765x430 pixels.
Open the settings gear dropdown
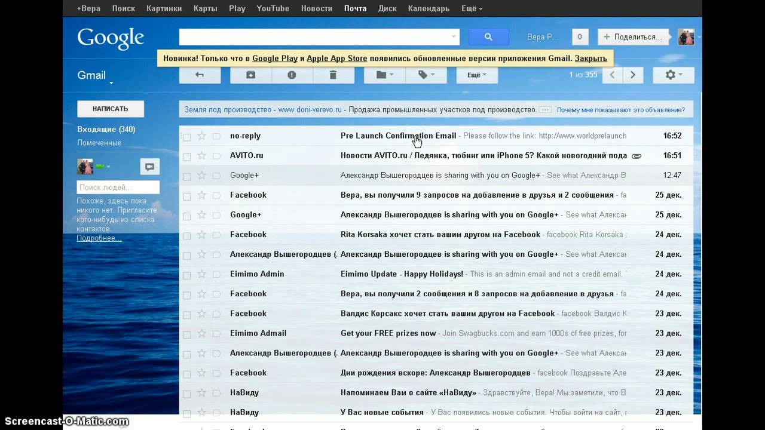[674, 75]
